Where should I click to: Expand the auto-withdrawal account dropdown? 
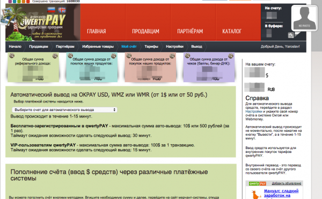pos(64,110)
